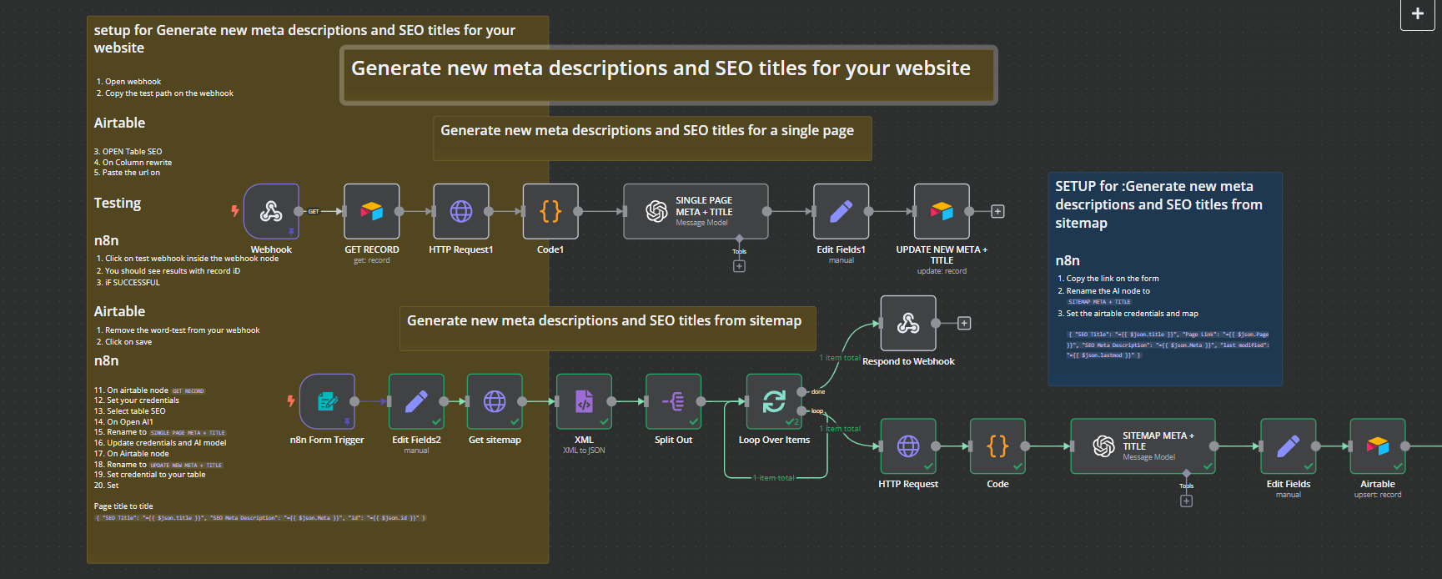Add a tool to SITEMAP META model
The width and height of the screenshot is (1442, 579).
[x=1186, y=501]
